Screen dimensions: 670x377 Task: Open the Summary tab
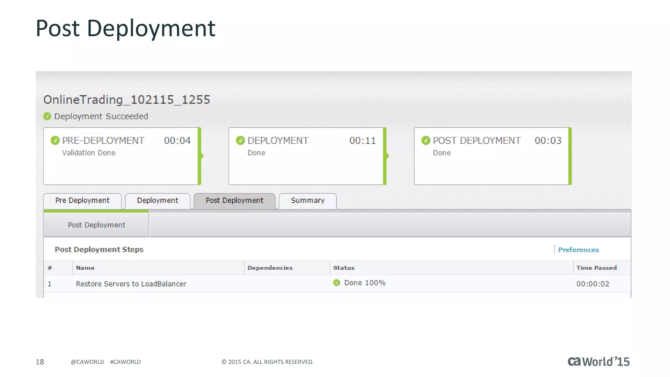[308, 201]
